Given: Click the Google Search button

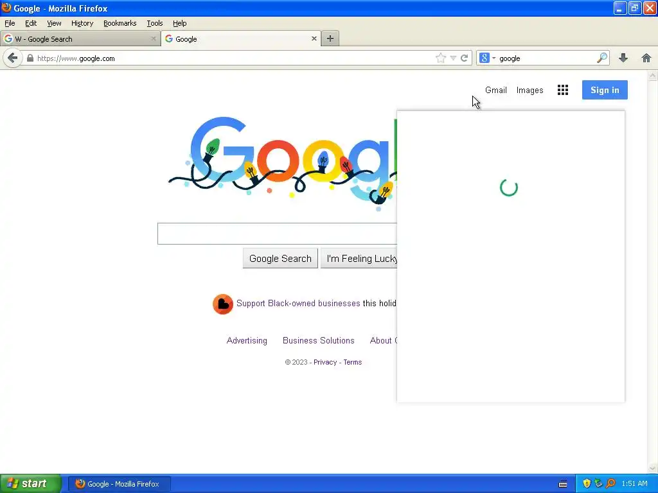Looking at the screenshot, I should coord(280,258).
